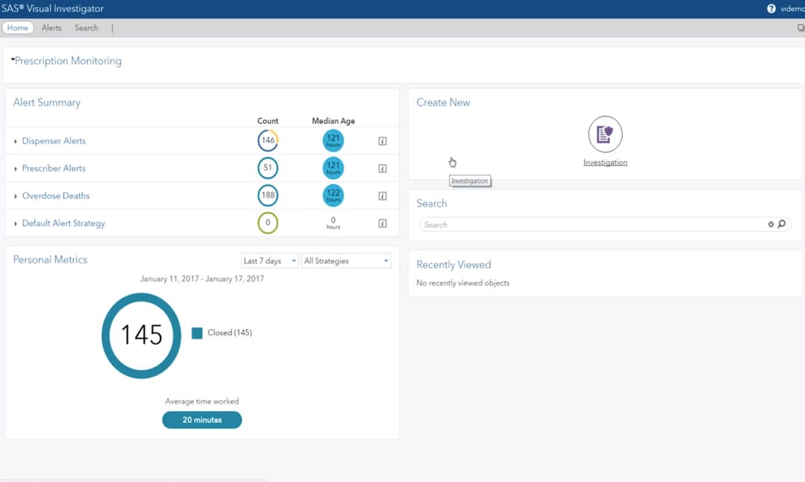Click inside the Search input field
805x482 pixels.
tap(561, 224)
